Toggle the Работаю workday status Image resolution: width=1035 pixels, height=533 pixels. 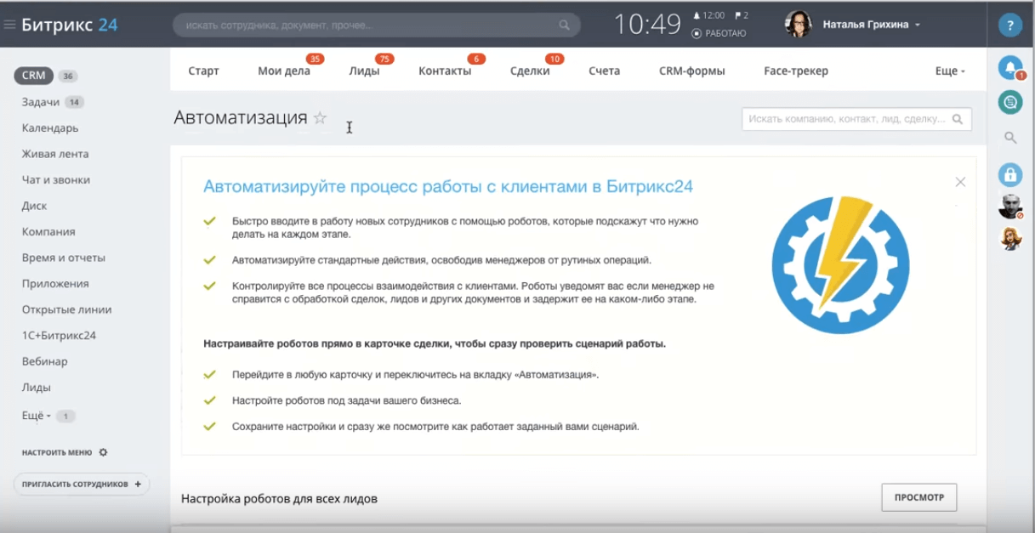pyautogui.click(x=719, y=33)
